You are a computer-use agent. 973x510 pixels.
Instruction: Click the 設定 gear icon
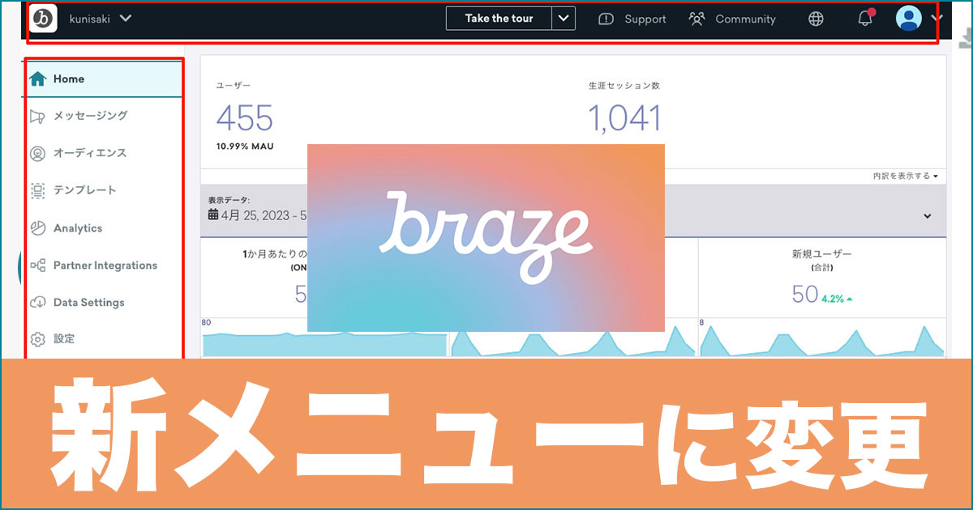point(37,339)
